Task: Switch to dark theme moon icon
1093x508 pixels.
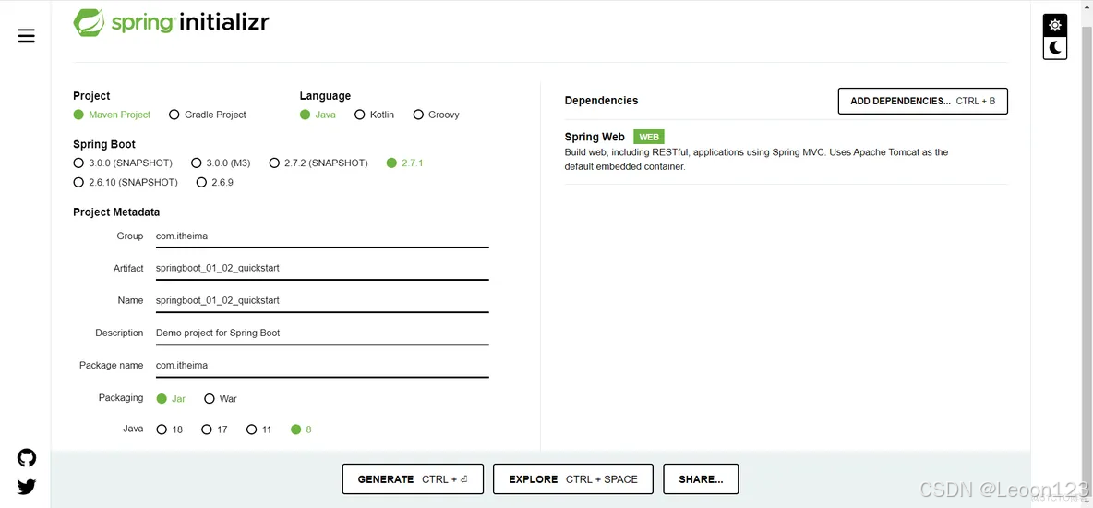Action: [x=1054, y=47]
